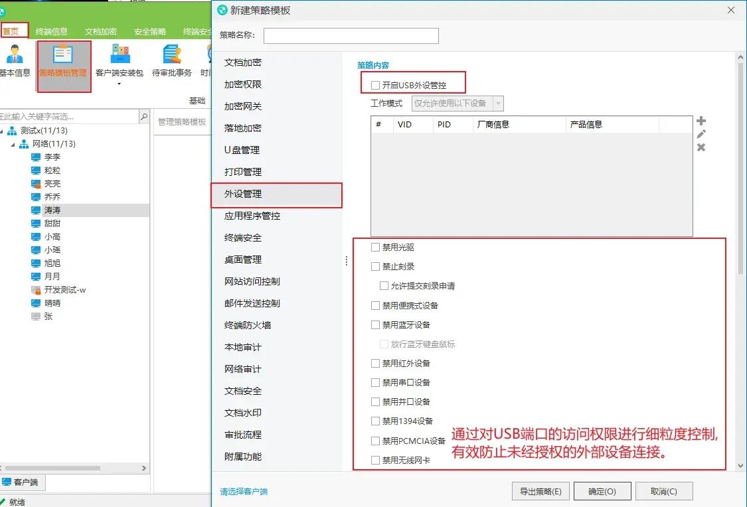Click the 策略名称 input field

coord(351,36)
